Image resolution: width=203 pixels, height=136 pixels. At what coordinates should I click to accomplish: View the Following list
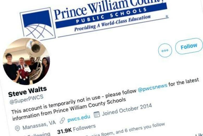tap(37, 134)
